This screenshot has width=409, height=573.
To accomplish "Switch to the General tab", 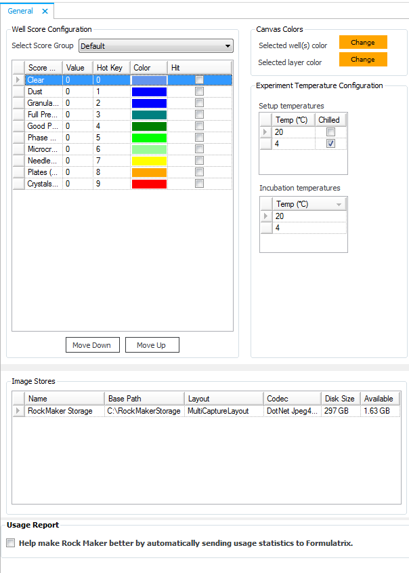I will tap(20, 12).
